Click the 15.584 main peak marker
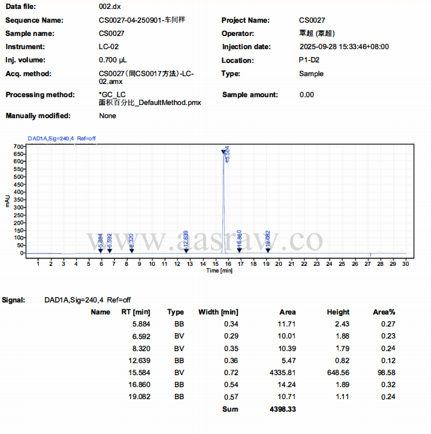Image resolution: width=431 pixels, height=434 pixels. [224, 152]
